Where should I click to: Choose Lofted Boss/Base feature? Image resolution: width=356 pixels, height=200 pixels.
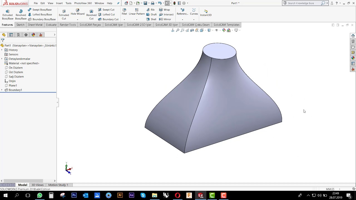pyautogui.click(x=40, y=14)
